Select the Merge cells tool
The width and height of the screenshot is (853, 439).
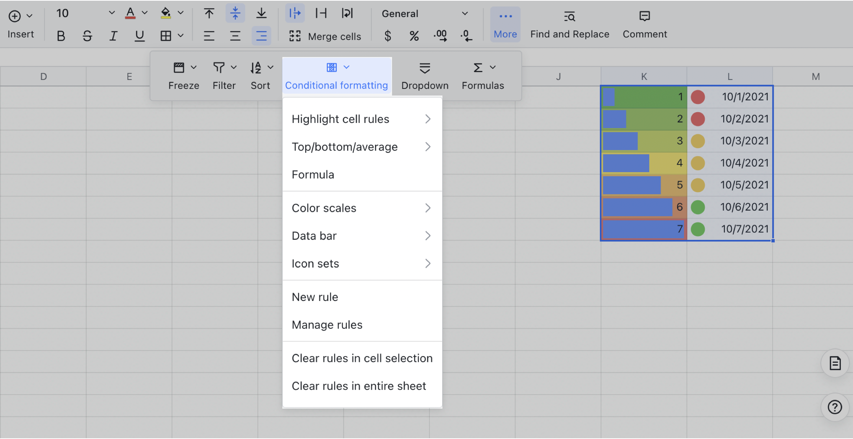click(324, 36)
